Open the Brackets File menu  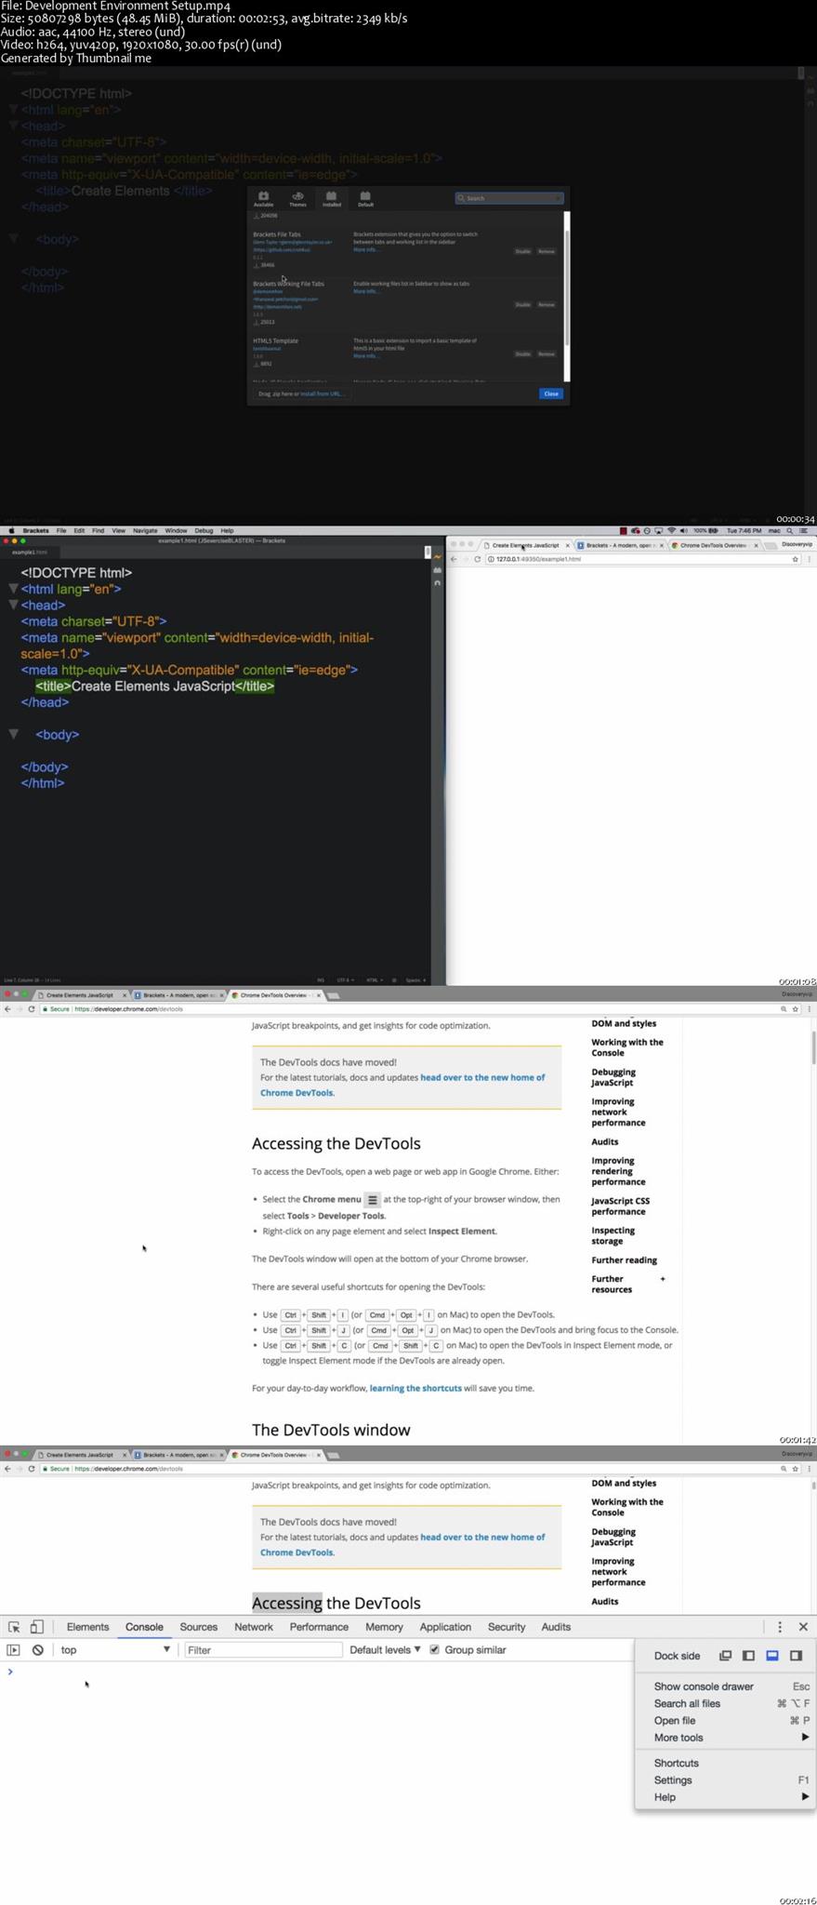[x=61, y=530]
